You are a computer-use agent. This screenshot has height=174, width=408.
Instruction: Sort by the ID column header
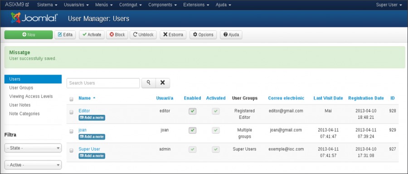point(393,98)
